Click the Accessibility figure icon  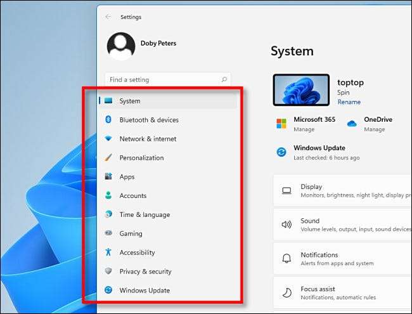(108, 252)
